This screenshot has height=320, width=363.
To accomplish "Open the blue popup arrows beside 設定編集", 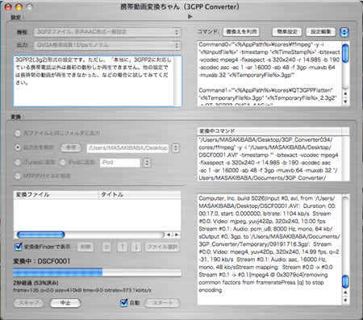I will [344, 32].
